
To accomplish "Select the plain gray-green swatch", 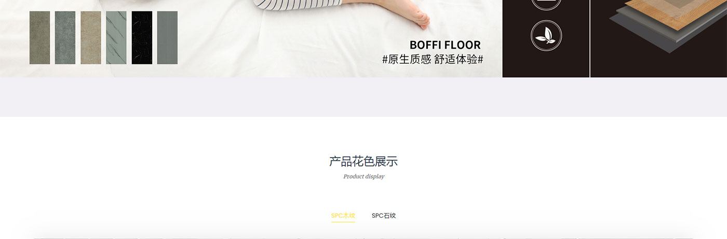I will pos(167,38).
